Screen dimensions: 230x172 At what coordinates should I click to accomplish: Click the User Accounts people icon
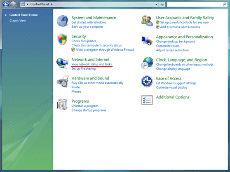coord(147,21)
